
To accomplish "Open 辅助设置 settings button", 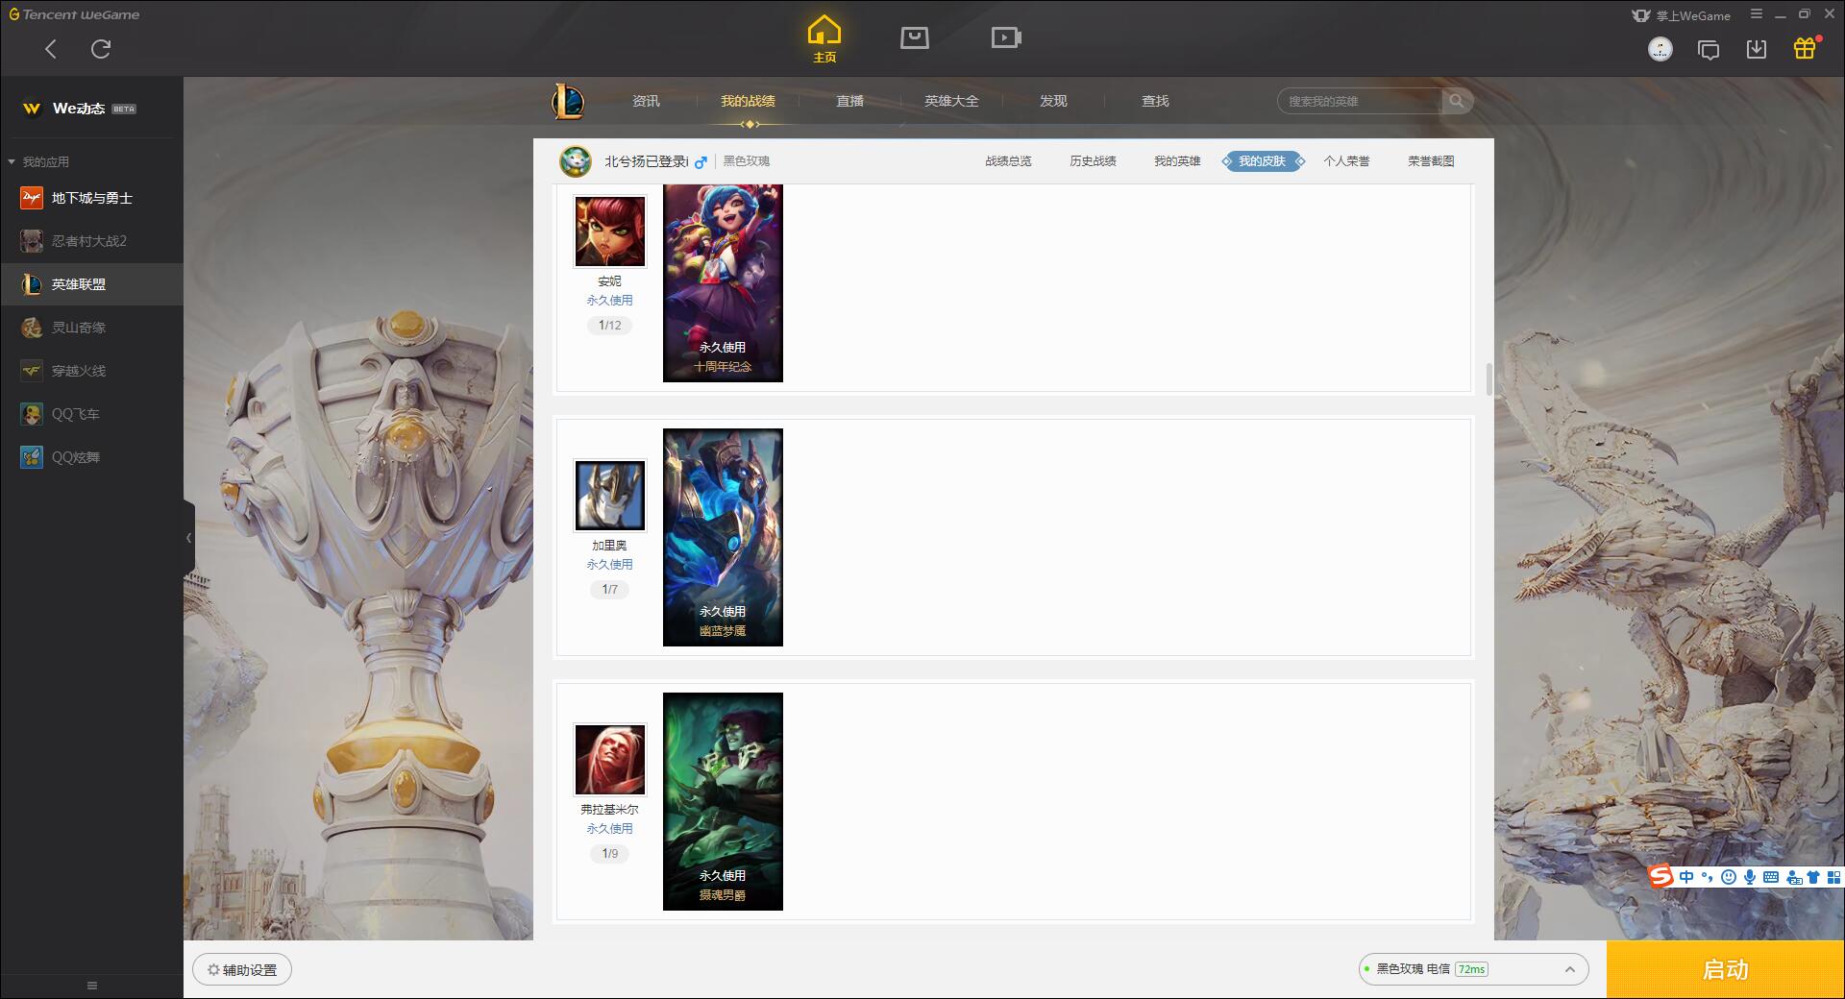I will click(242, 970).
